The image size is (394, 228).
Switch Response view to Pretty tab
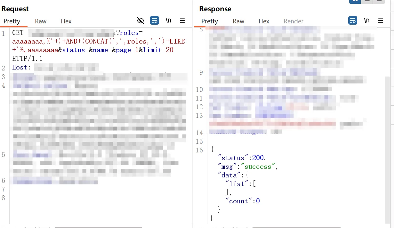click(210, 21)
